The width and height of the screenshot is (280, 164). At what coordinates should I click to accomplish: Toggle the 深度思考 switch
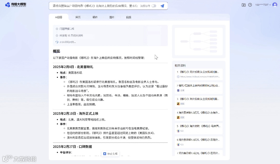pos(154,6)
